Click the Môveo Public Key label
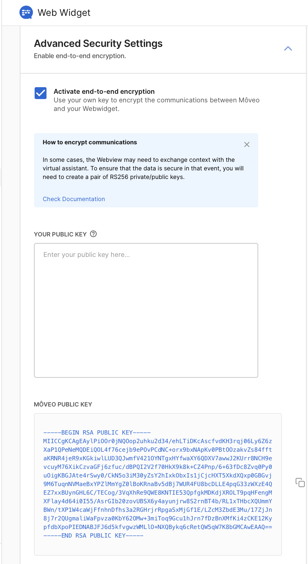 tap(63, 405)
